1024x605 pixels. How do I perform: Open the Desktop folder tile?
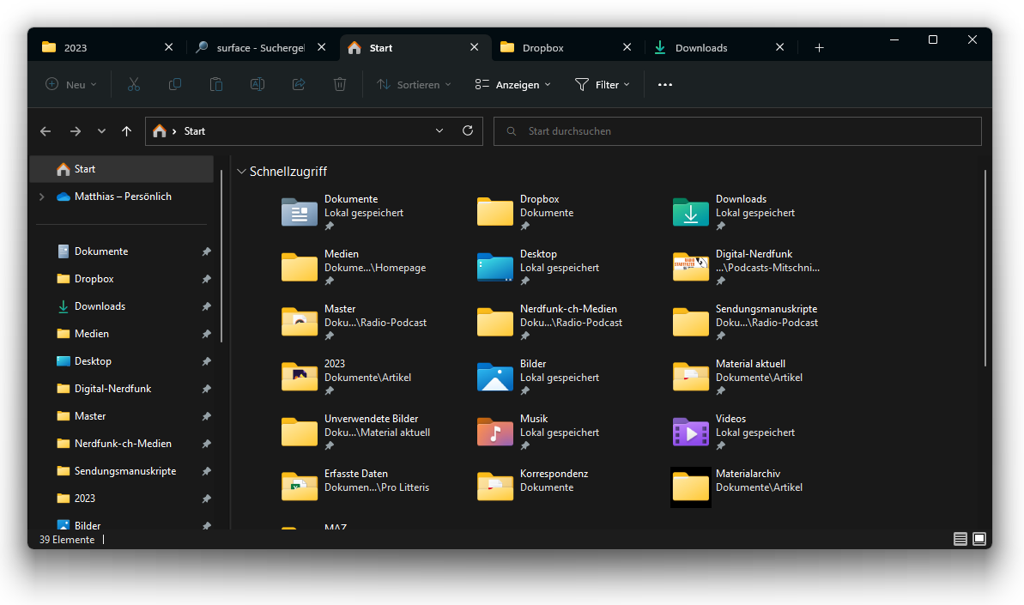coord(538,267)
